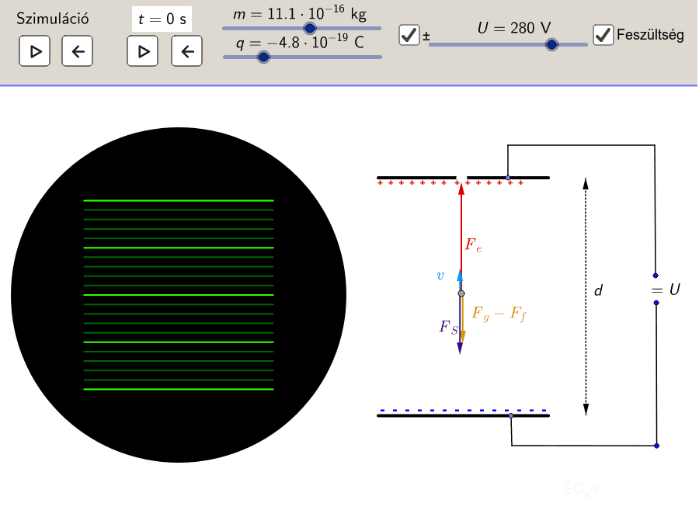
Task: Uncheck the Feszültség checkbox
Action: pyautogui.click(x=603, y=35)
